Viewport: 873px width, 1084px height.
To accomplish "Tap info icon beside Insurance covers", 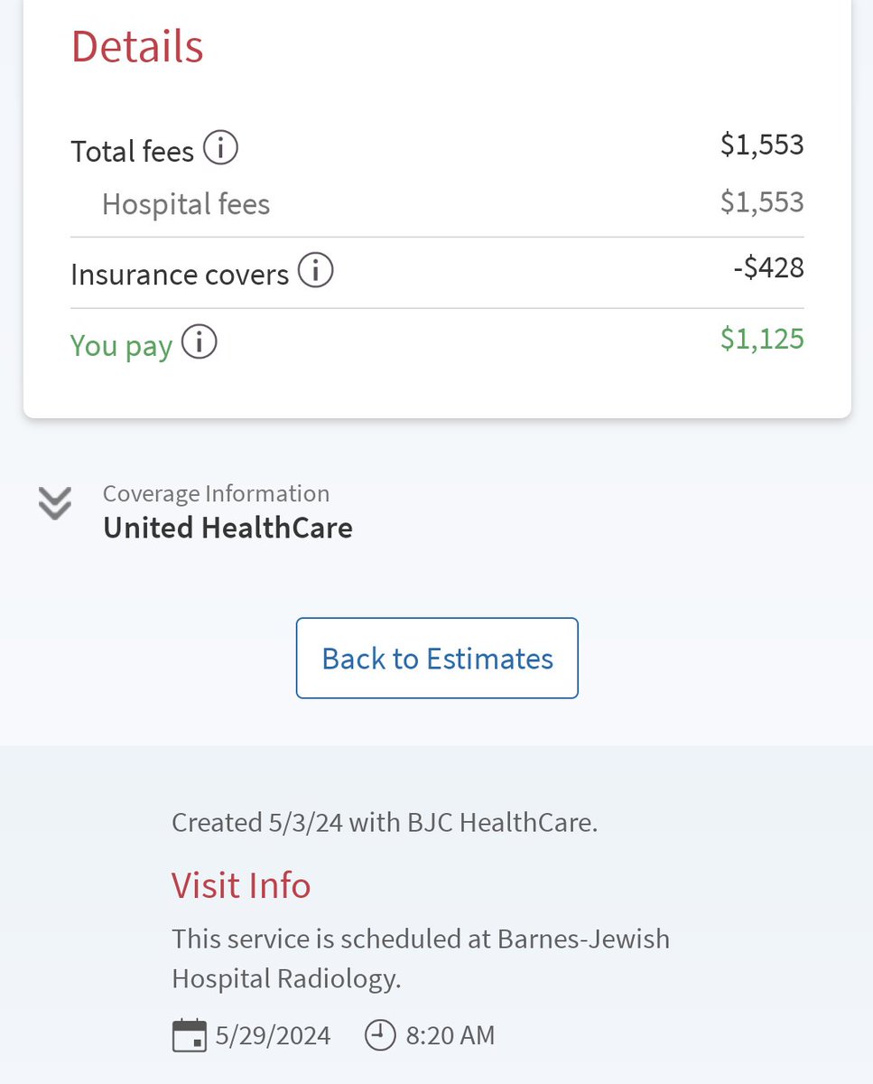I will pyautogui.click(x=315, y=270).
